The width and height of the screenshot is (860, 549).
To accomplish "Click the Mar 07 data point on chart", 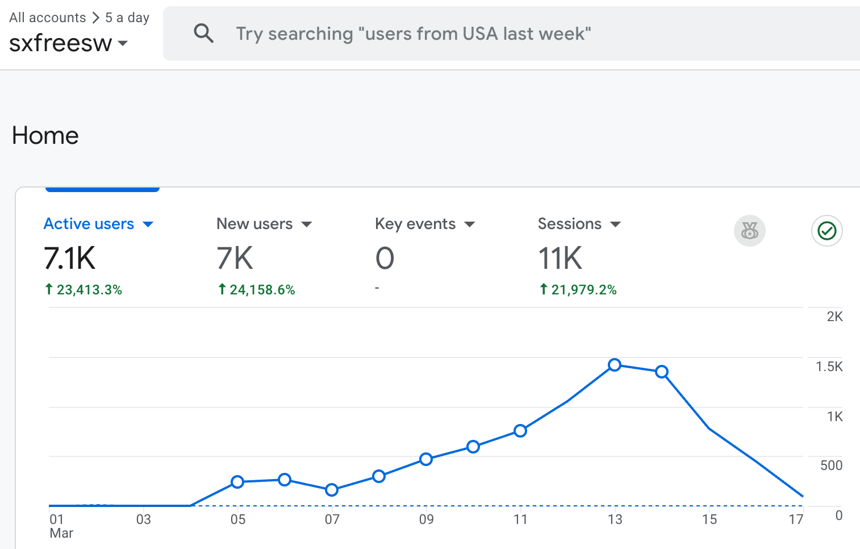I will (x=332, y=489).
